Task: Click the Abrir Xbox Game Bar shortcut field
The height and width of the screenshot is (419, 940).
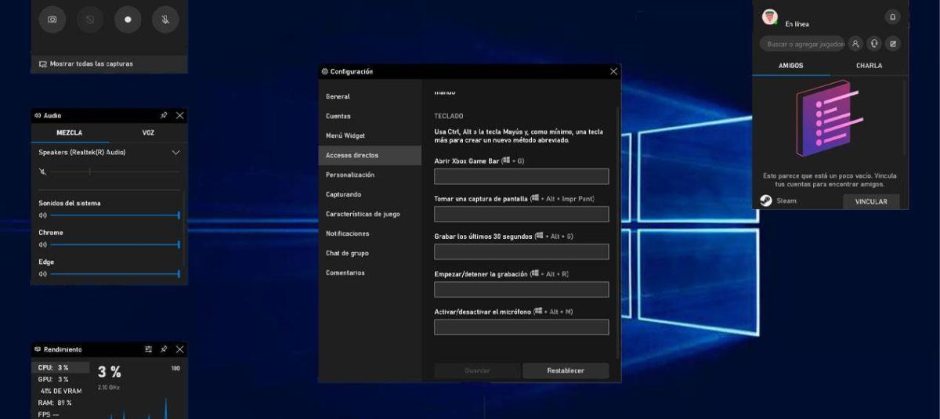Action: pos(521,176)
